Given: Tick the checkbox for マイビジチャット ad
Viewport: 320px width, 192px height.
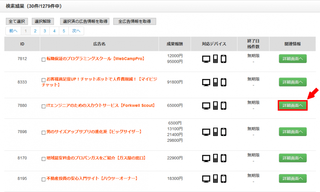Looking at the screenshot, I should [x=44, y=80].
